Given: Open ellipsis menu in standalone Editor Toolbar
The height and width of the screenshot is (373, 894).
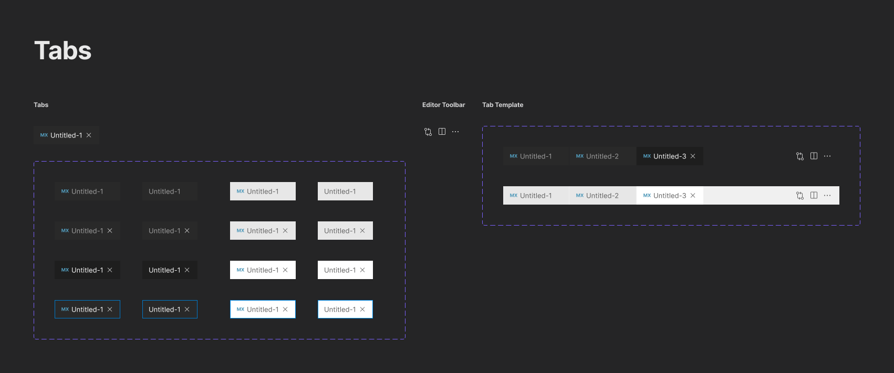Looking at the screenshot, I should pyautogui.click(x=455, y=132).
